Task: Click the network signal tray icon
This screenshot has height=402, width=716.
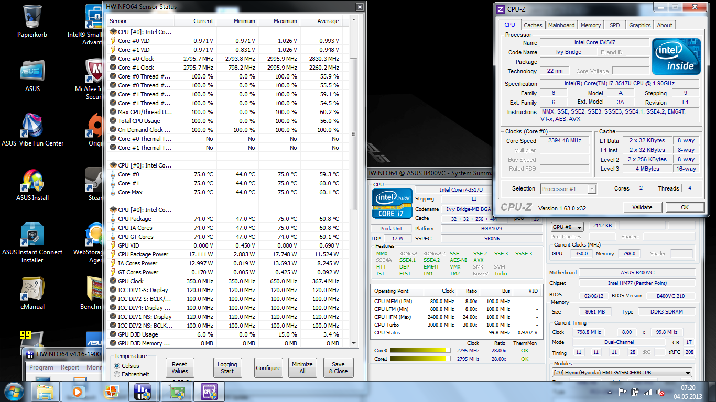Action: click(648, 392)
